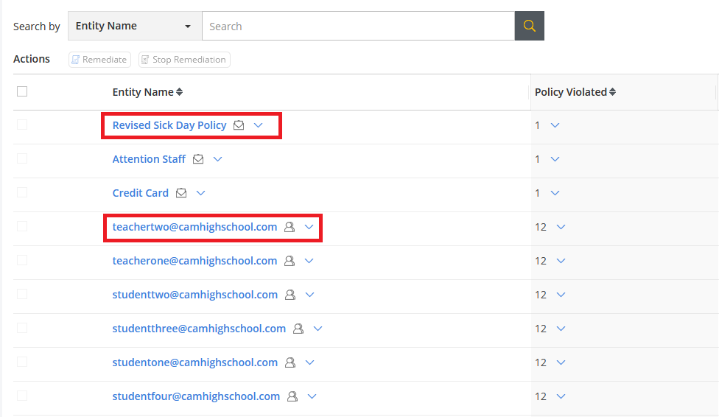
Task: Click the yellow search magnifier icon
Action: (x=529, y=26)
